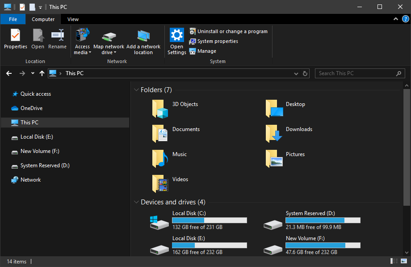Viewport: 411px width, 267px height.
Task: Click the Properties icon in ribbon
Action: click(16, 35)
